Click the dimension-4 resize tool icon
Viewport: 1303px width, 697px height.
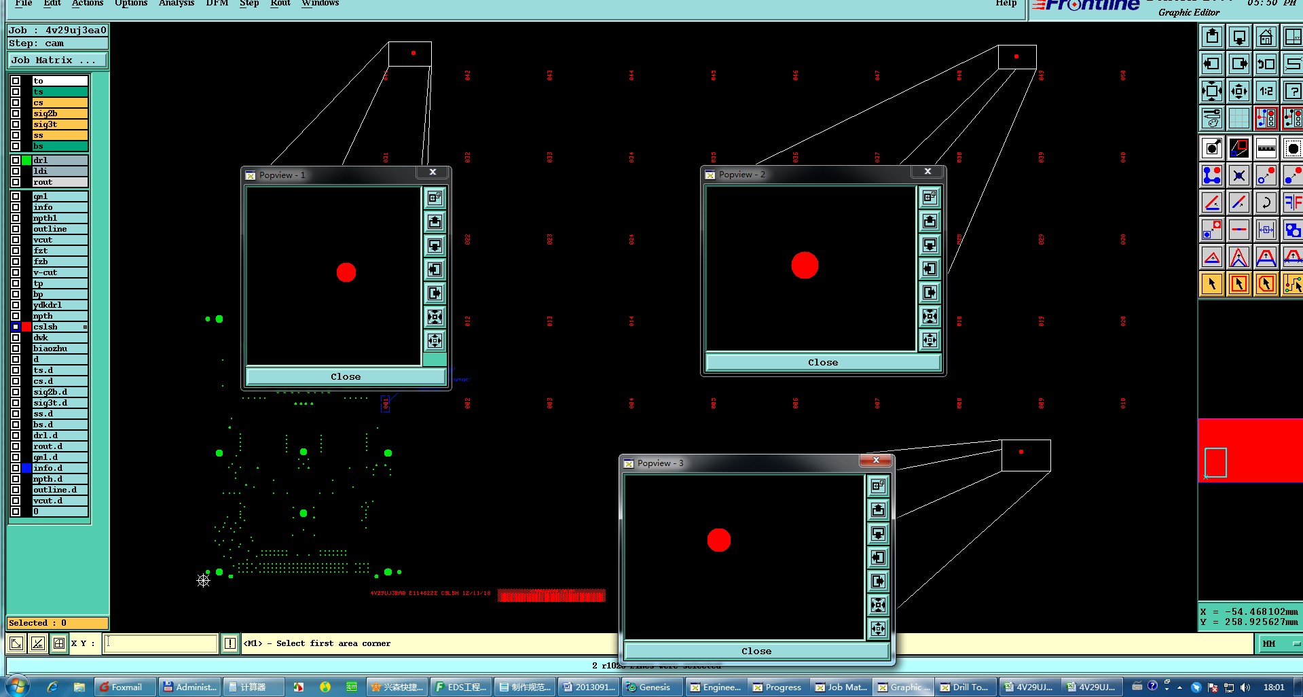pyautogui.click(x=1266, y=230)
